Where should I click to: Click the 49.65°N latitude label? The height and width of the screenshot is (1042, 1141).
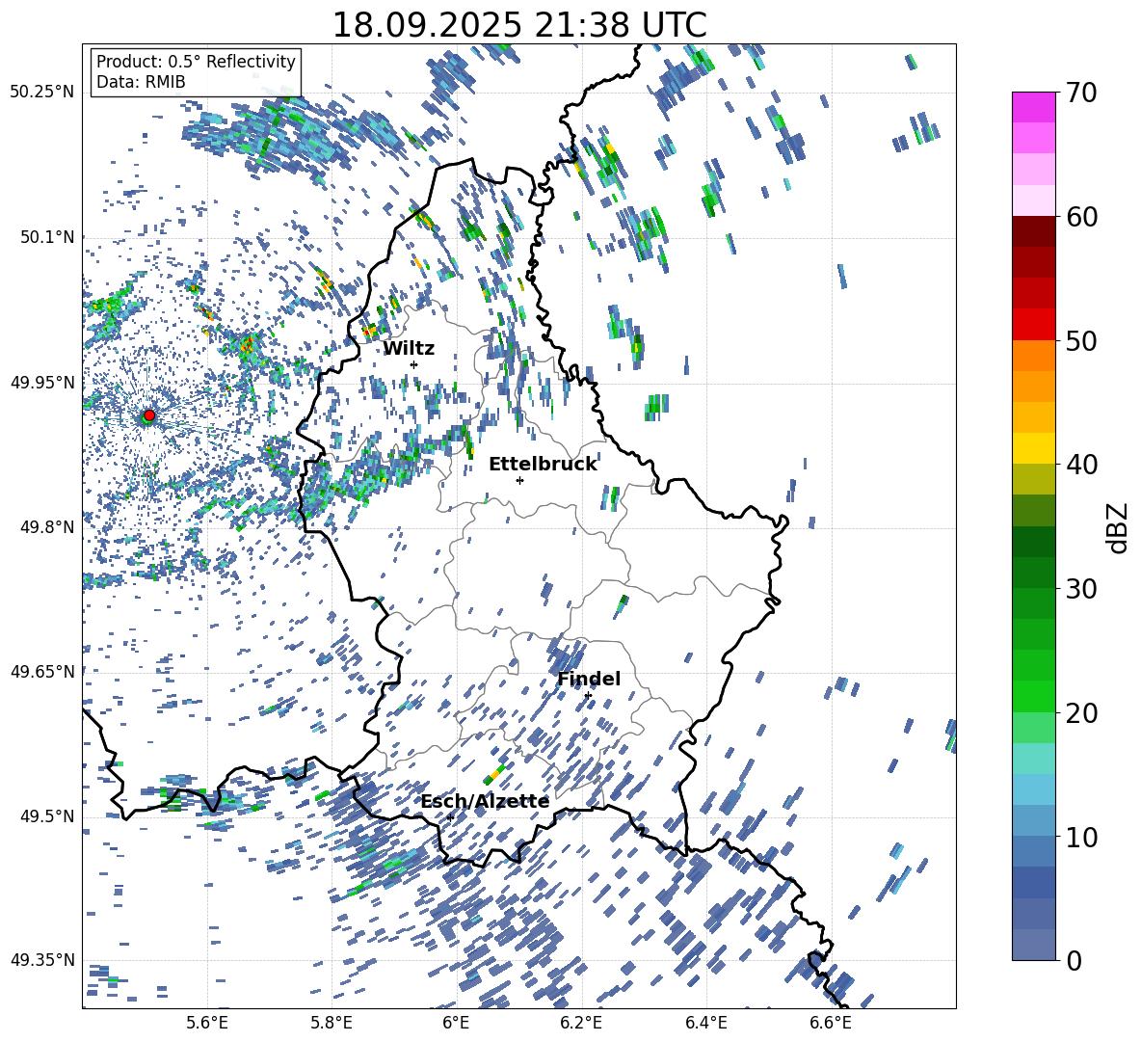[43, 672]
